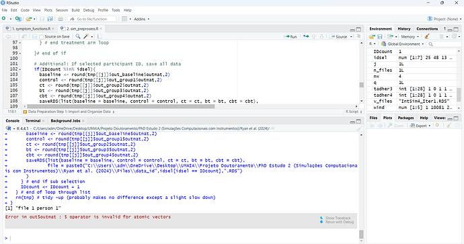The width and height of the screenshot is (464, 244).
Task: Click the Re-run previous code region icon
Action: [306, 36]
